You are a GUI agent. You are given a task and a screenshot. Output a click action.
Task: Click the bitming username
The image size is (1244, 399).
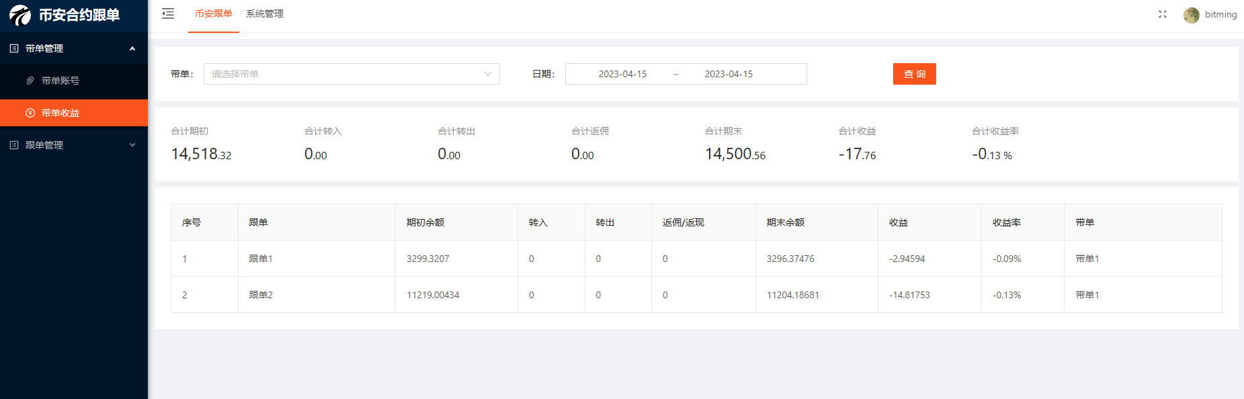[1220, 14]
